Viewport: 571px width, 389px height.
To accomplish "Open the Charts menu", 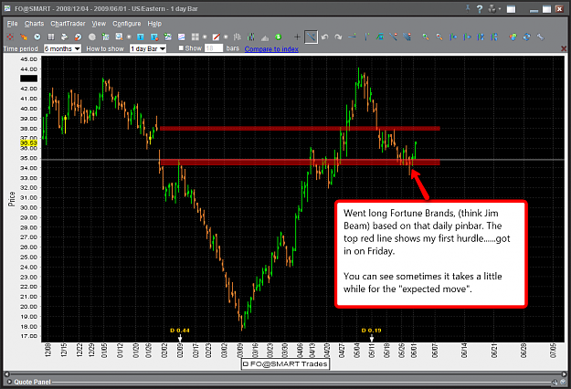I will coord(34,24).
